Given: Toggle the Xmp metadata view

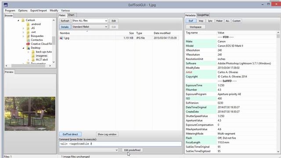Looking at the screenshot, I should pos(201,21).
